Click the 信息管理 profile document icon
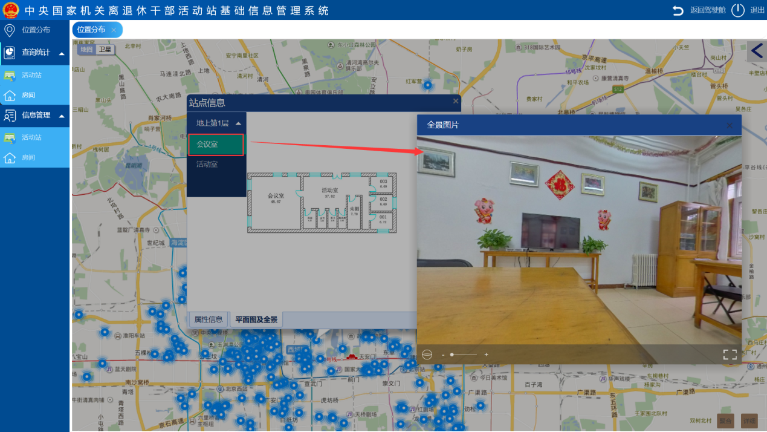This screenshot has width=767, height=432. (x=9, y=115)
